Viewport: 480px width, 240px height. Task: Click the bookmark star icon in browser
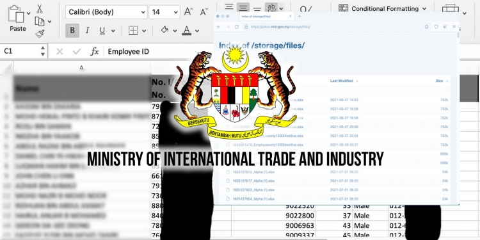pos(427,27)
